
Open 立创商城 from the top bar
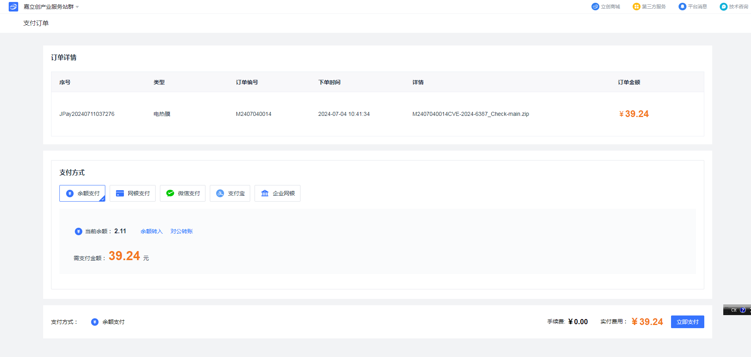point(606,7)
